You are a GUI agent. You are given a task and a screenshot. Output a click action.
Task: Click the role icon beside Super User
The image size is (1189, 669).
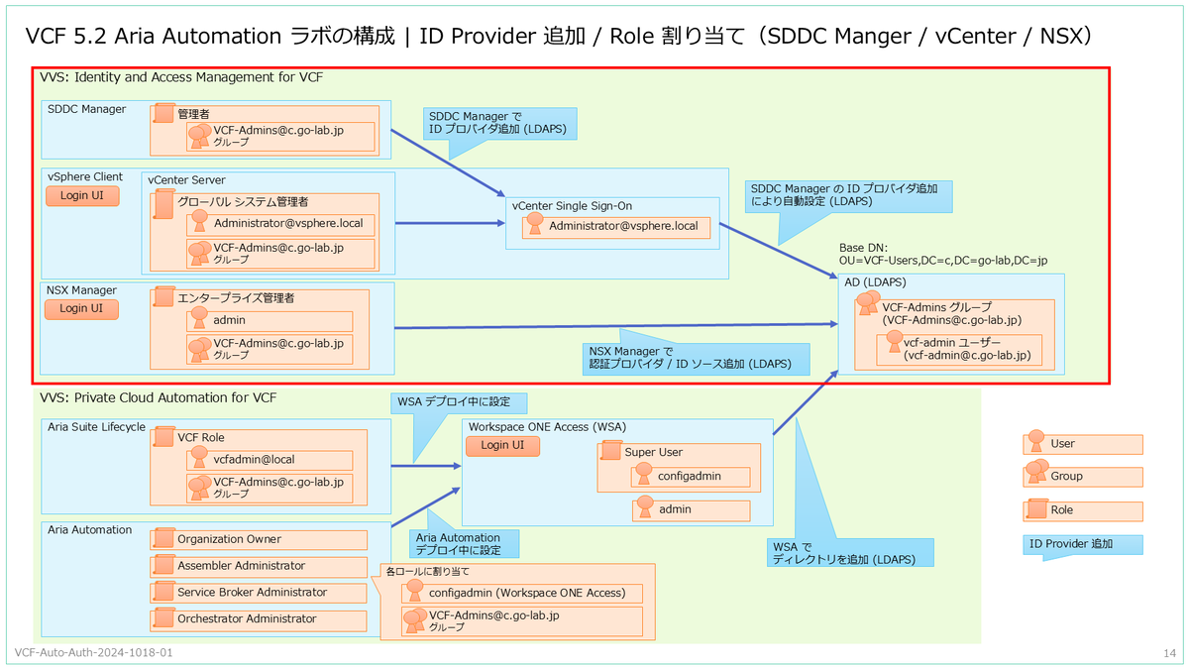point(610,452)
